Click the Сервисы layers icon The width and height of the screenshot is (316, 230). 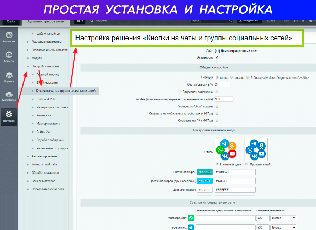[x=9, y=76]
